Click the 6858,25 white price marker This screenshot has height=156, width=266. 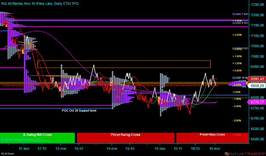tap(257, 86)
